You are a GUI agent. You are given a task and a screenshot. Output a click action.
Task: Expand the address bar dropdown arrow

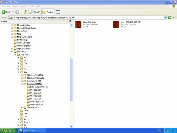tap(166, 17)
